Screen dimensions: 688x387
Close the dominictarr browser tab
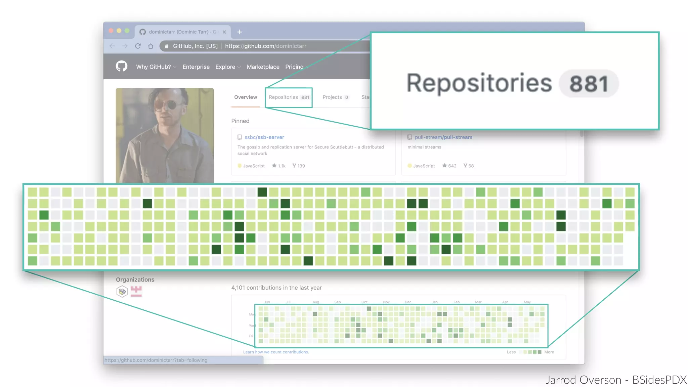coord(224,32)
